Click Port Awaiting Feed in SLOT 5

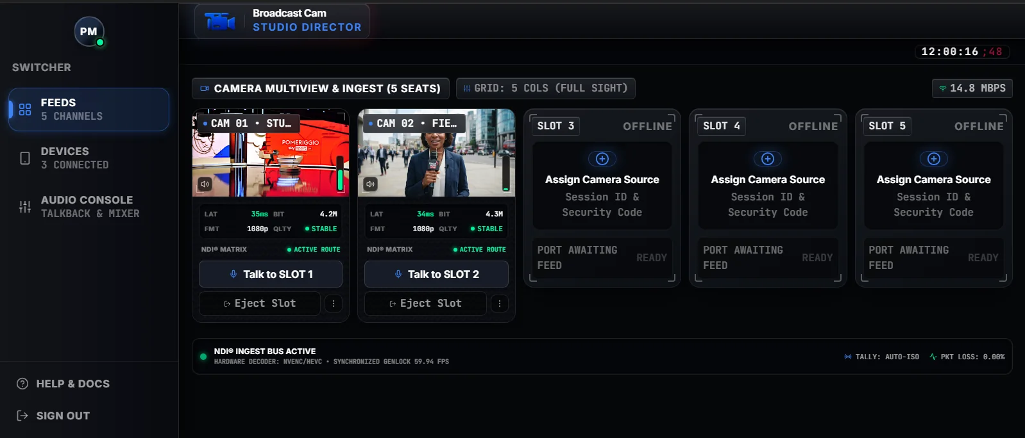(908, 257)
